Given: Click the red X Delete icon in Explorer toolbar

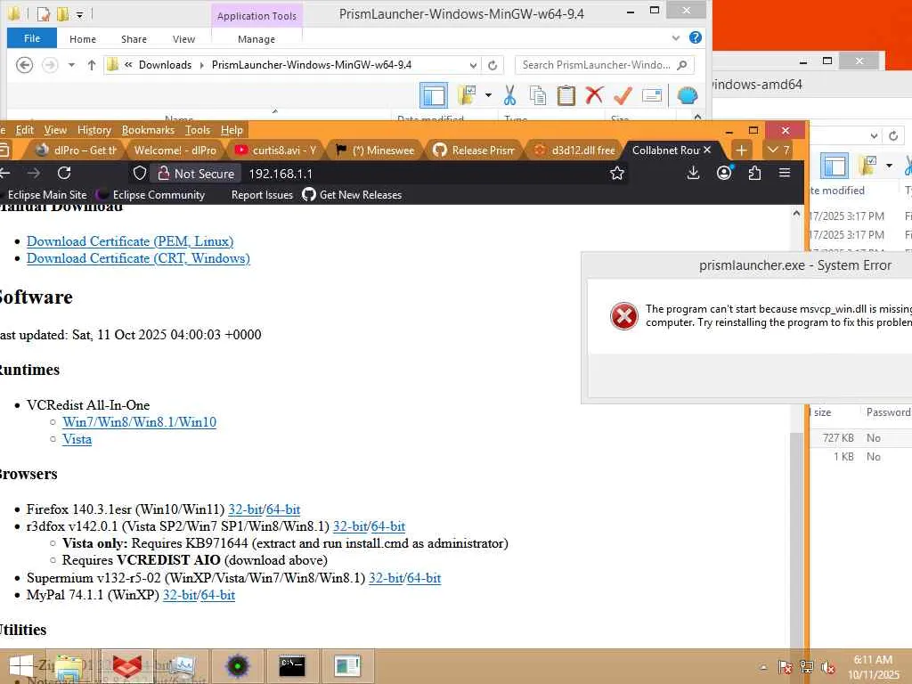Looking at the screenshot, I should [x=594, y=94].
